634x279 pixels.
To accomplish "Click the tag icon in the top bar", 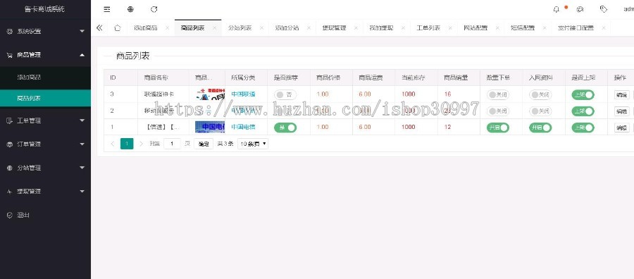I will click(x=603, y=9).
